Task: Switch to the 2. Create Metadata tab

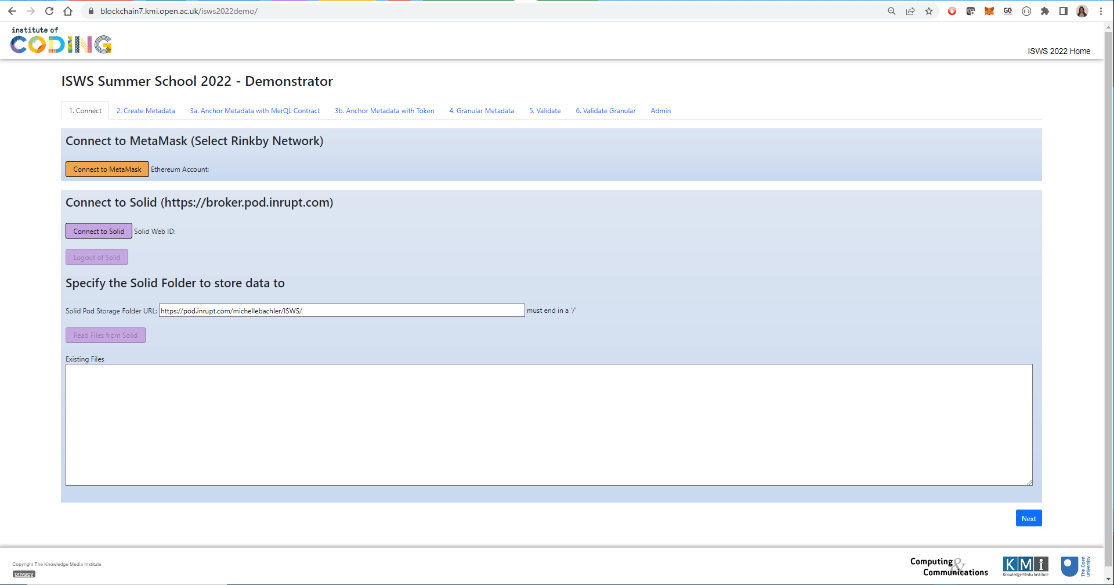Action: (x=146, y=111)
